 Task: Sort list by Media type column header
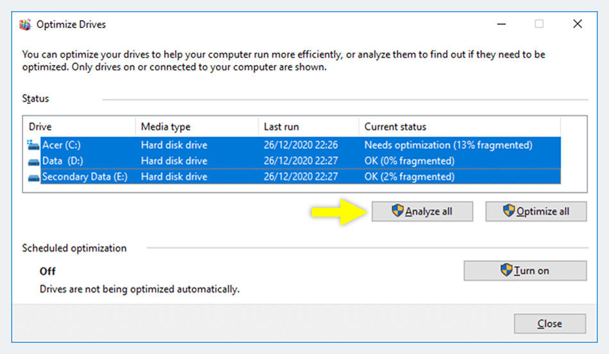196,127
